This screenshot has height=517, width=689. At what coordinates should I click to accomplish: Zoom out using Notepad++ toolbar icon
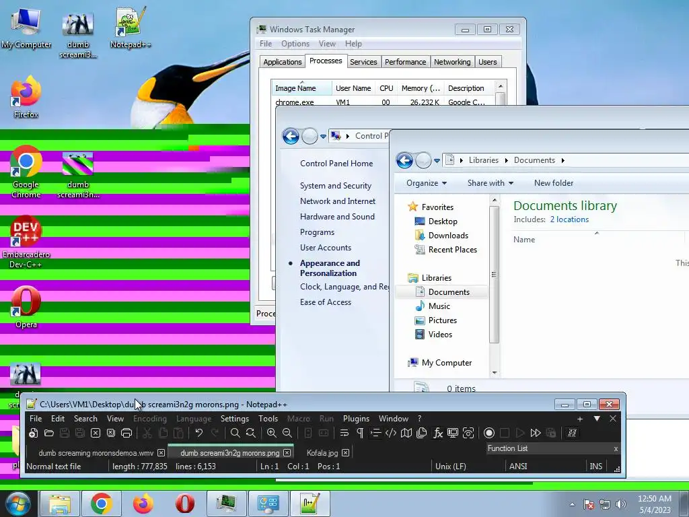tap(287, 433)
